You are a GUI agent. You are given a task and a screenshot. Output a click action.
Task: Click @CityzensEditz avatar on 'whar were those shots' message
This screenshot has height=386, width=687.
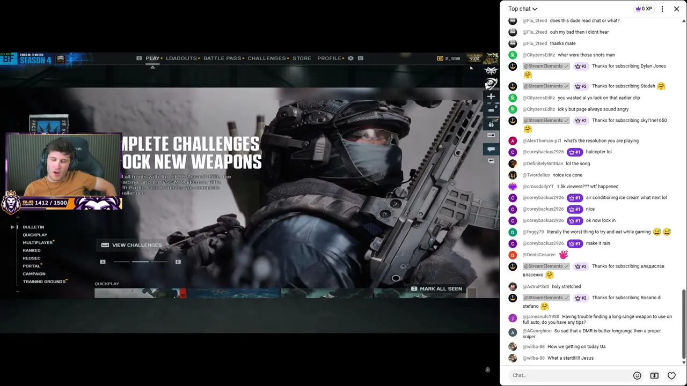point(513,55)
